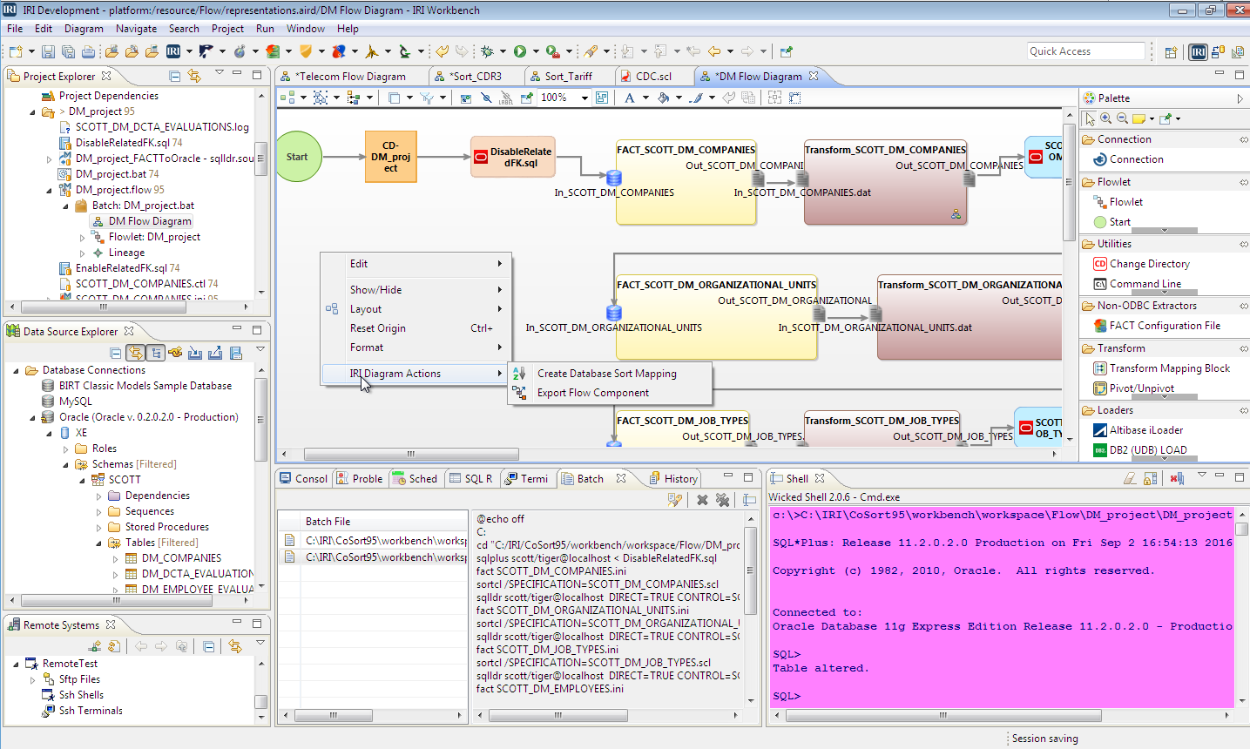The image size is (1250, 749).
Task: Click the line color pen icon
Action: pyautogui.click(x=696, y=98)
